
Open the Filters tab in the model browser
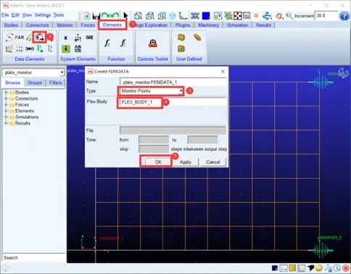(x=55, y=83)
